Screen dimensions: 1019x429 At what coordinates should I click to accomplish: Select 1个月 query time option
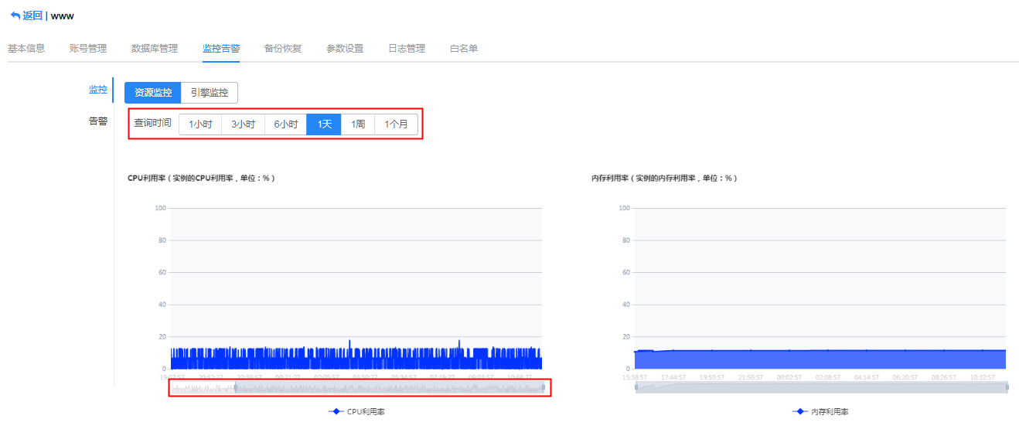pos(396,124)
